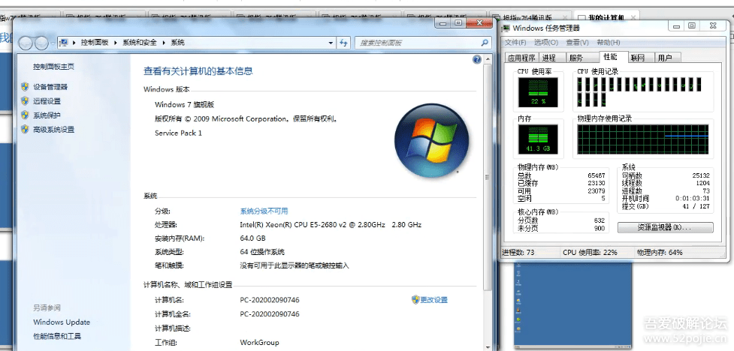Click the 开机时间 value 0:01:03:31
The height and width of the screenshot is (351, 734).
693,199
